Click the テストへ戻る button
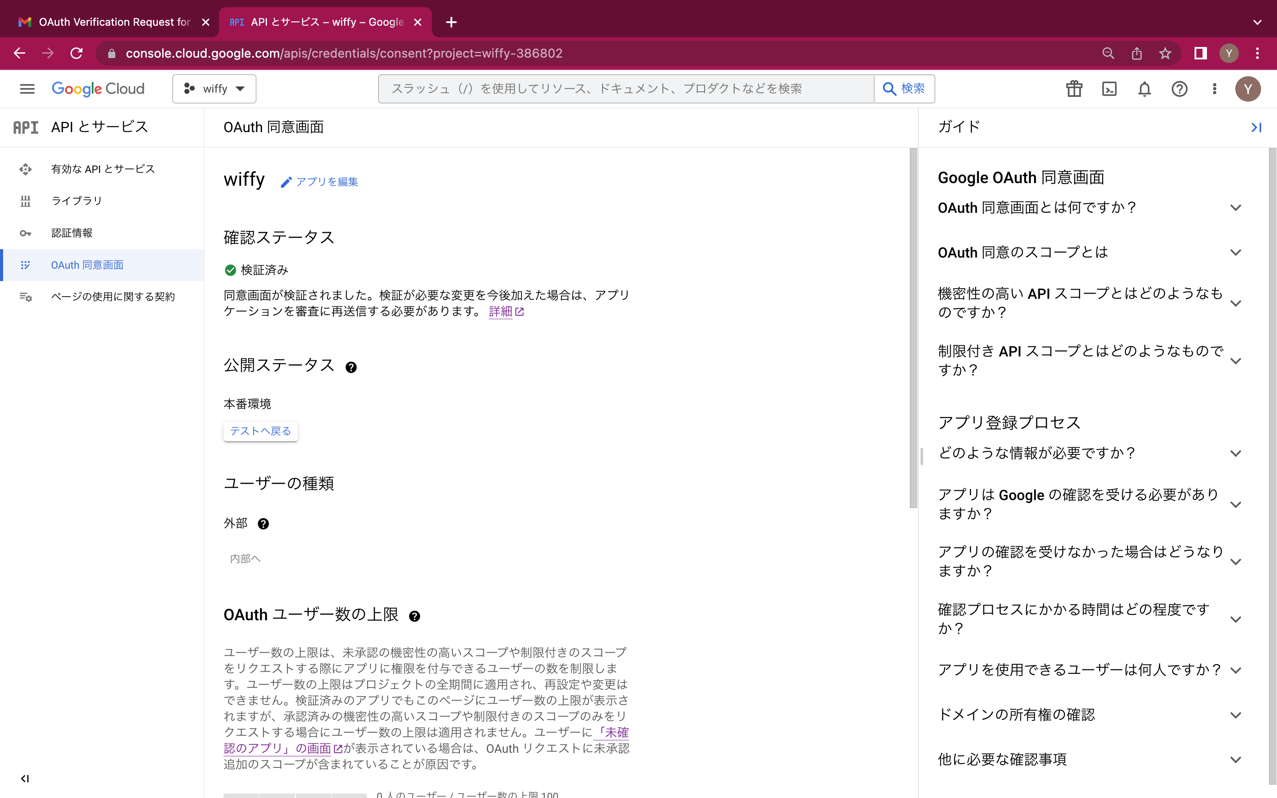The height and width of the screenshot is (798, 1277). point(261,431)
